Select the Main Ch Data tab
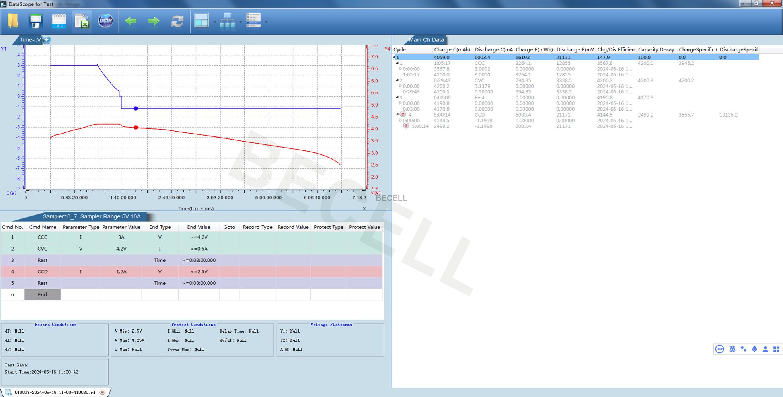This screenshot has height=397, width=783. 426,39
